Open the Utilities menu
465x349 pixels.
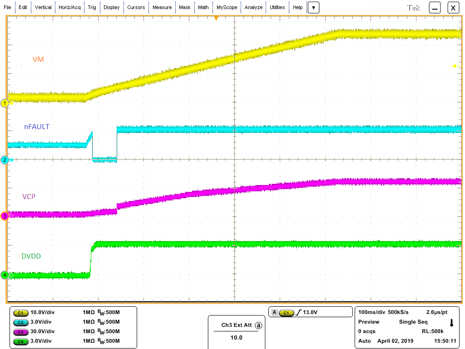click(278, 7)
